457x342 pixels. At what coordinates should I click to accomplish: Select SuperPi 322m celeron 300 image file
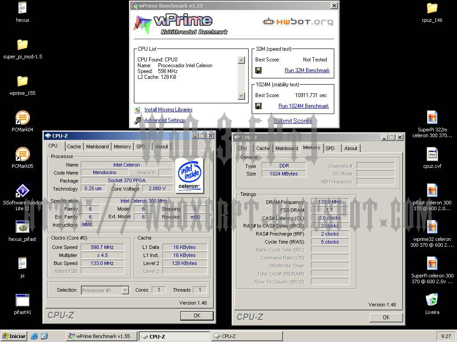[x=432, y=118]
